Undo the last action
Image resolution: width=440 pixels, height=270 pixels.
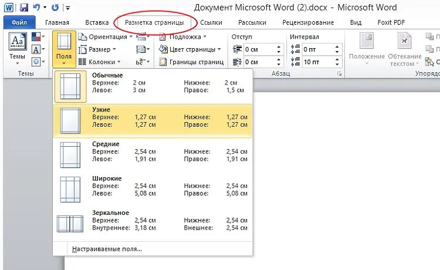(x=36, y=7)
